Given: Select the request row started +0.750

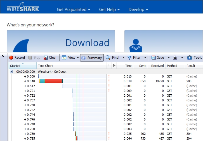Looking at the screenshot, I should (x=106, y=129).
